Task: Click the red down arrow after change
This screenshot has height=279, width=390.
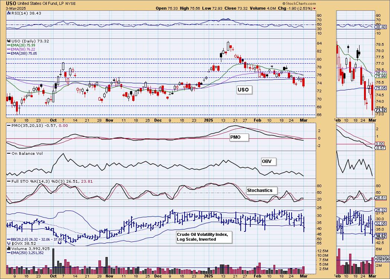Action: [x=315, y=9]
